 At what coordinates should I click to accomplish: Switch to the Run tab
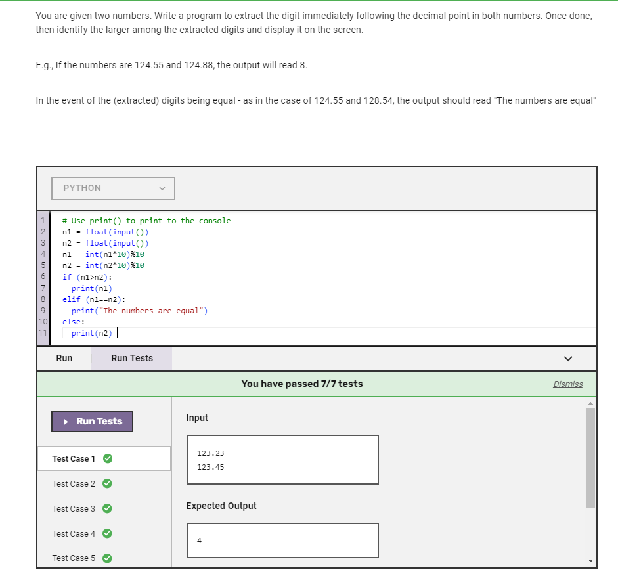coord(64,358)
